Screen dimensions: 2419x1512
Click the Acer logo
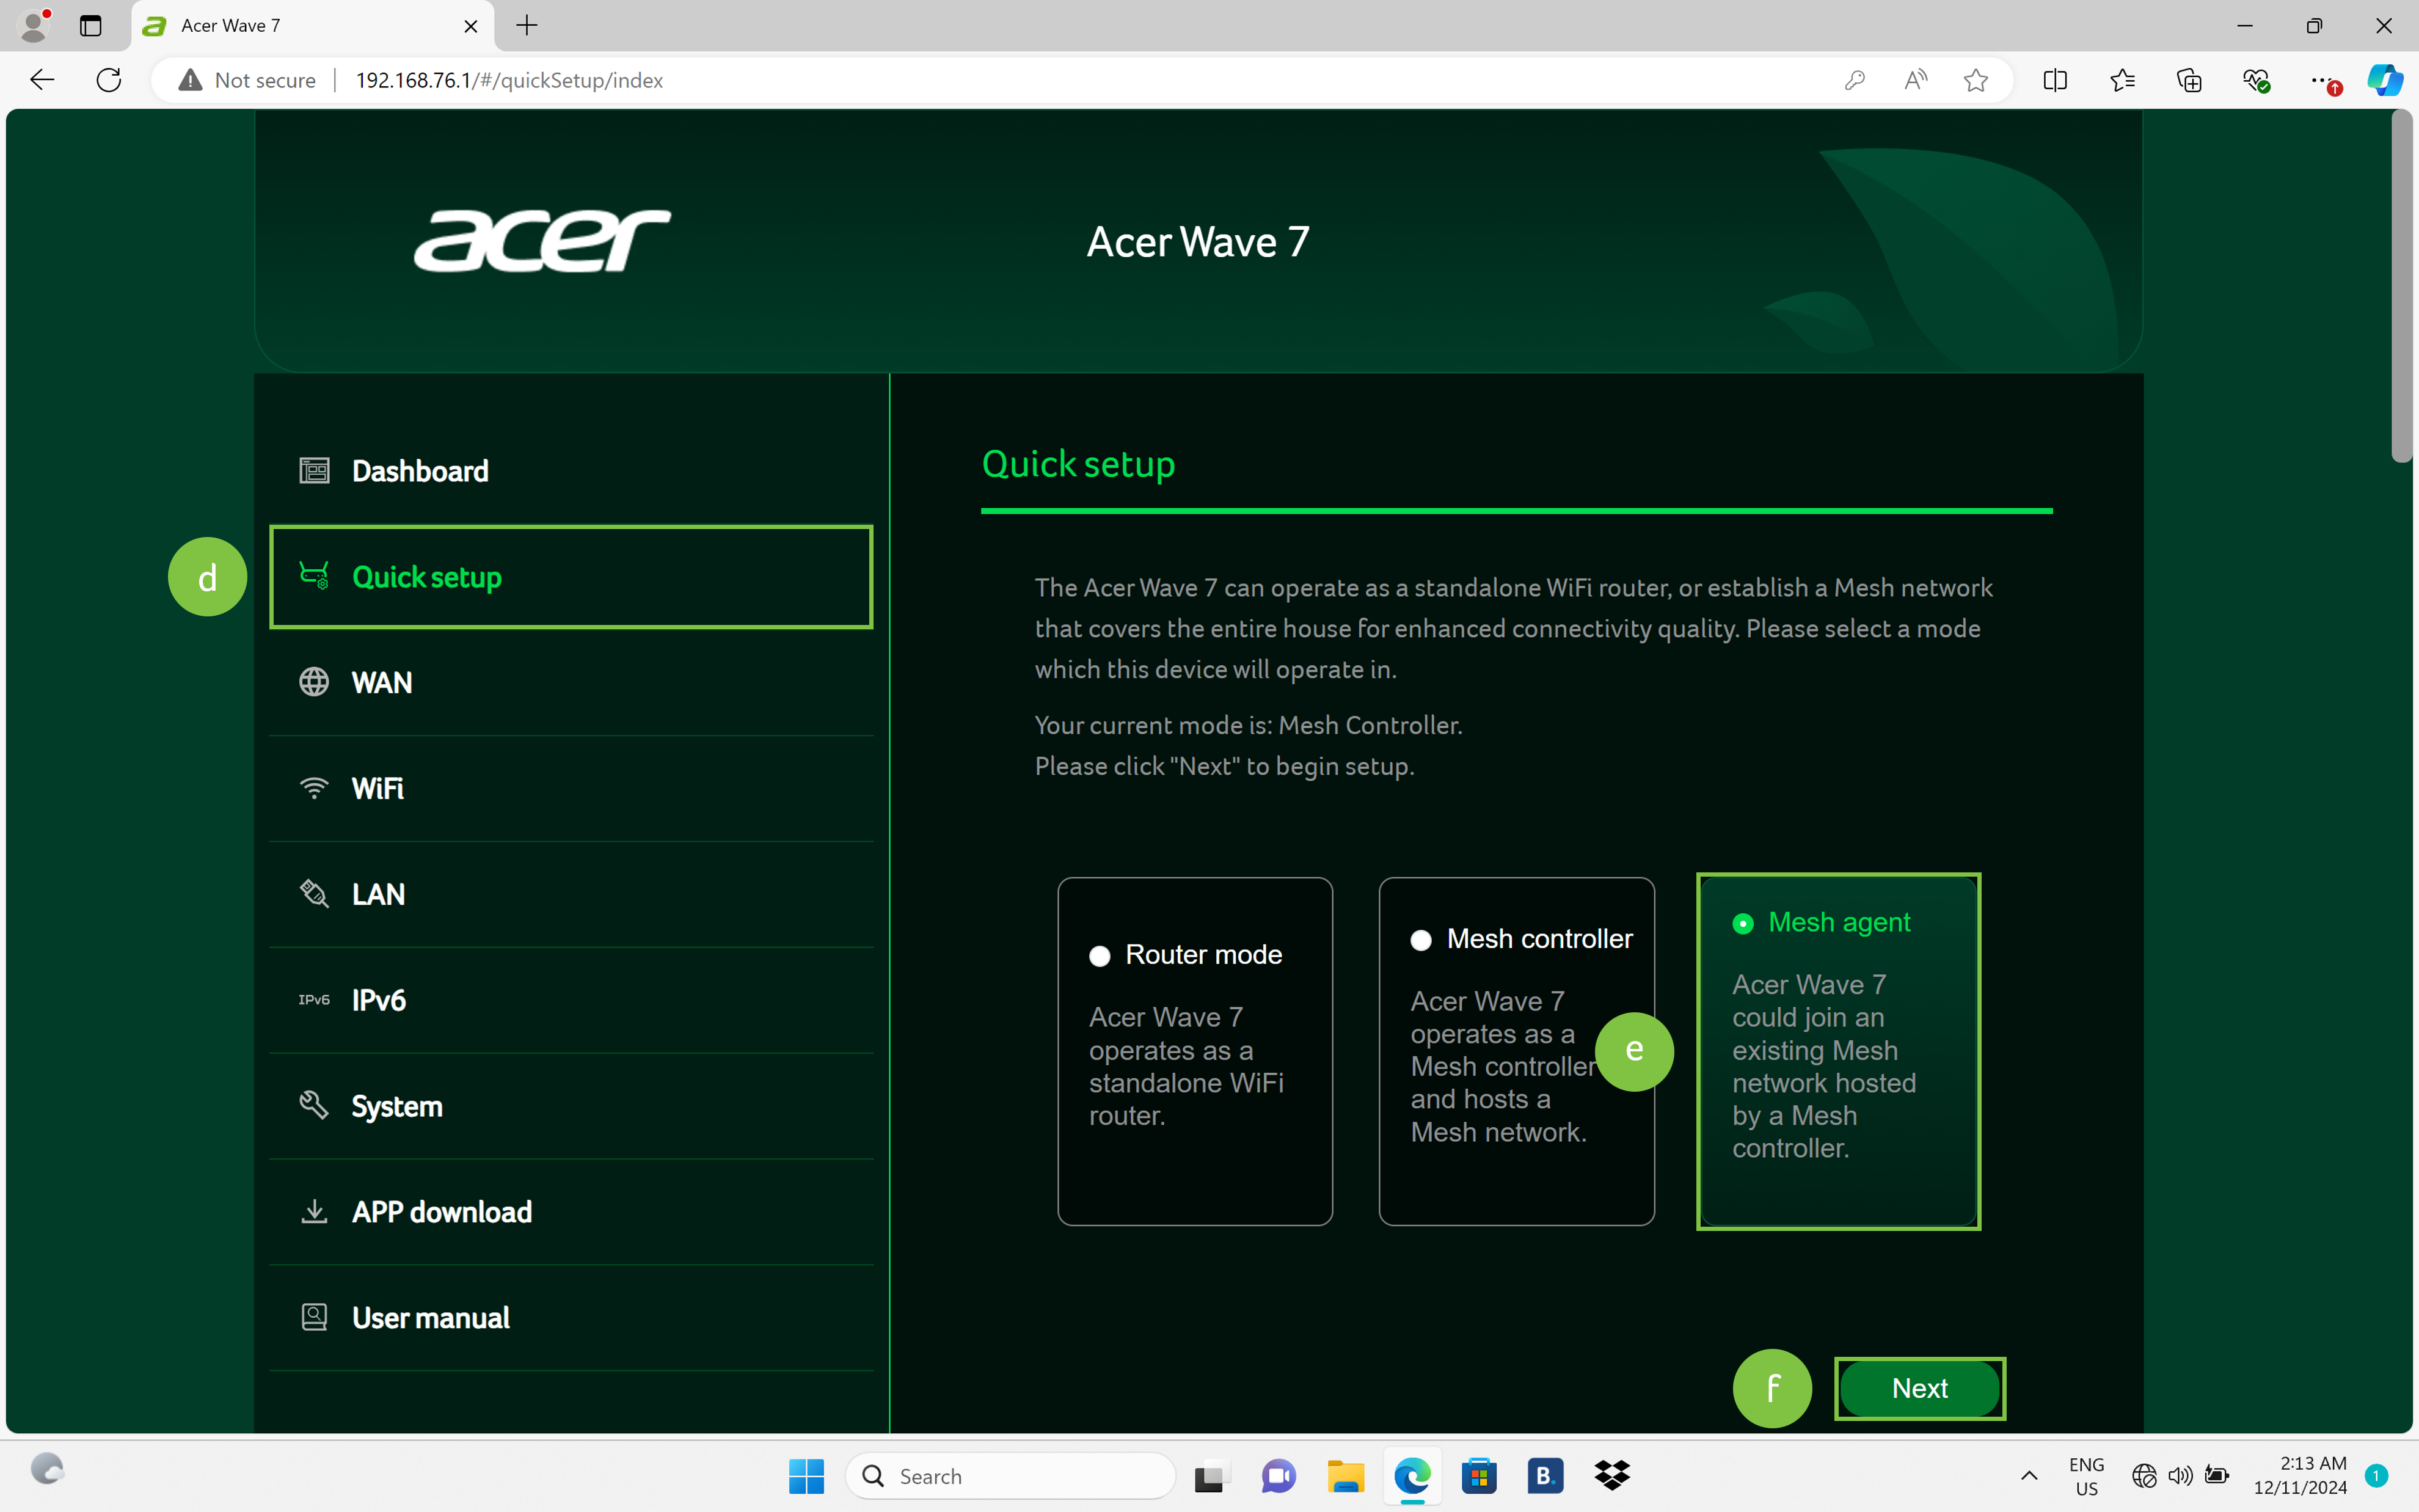coord(543,241)
